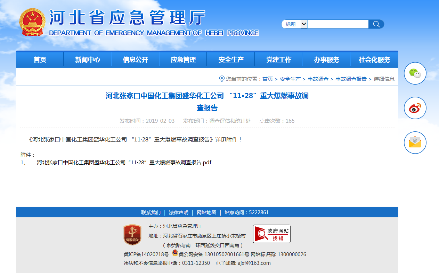
Task: Click the 网站地图 footer link
Action: click(x=206, y=212)
